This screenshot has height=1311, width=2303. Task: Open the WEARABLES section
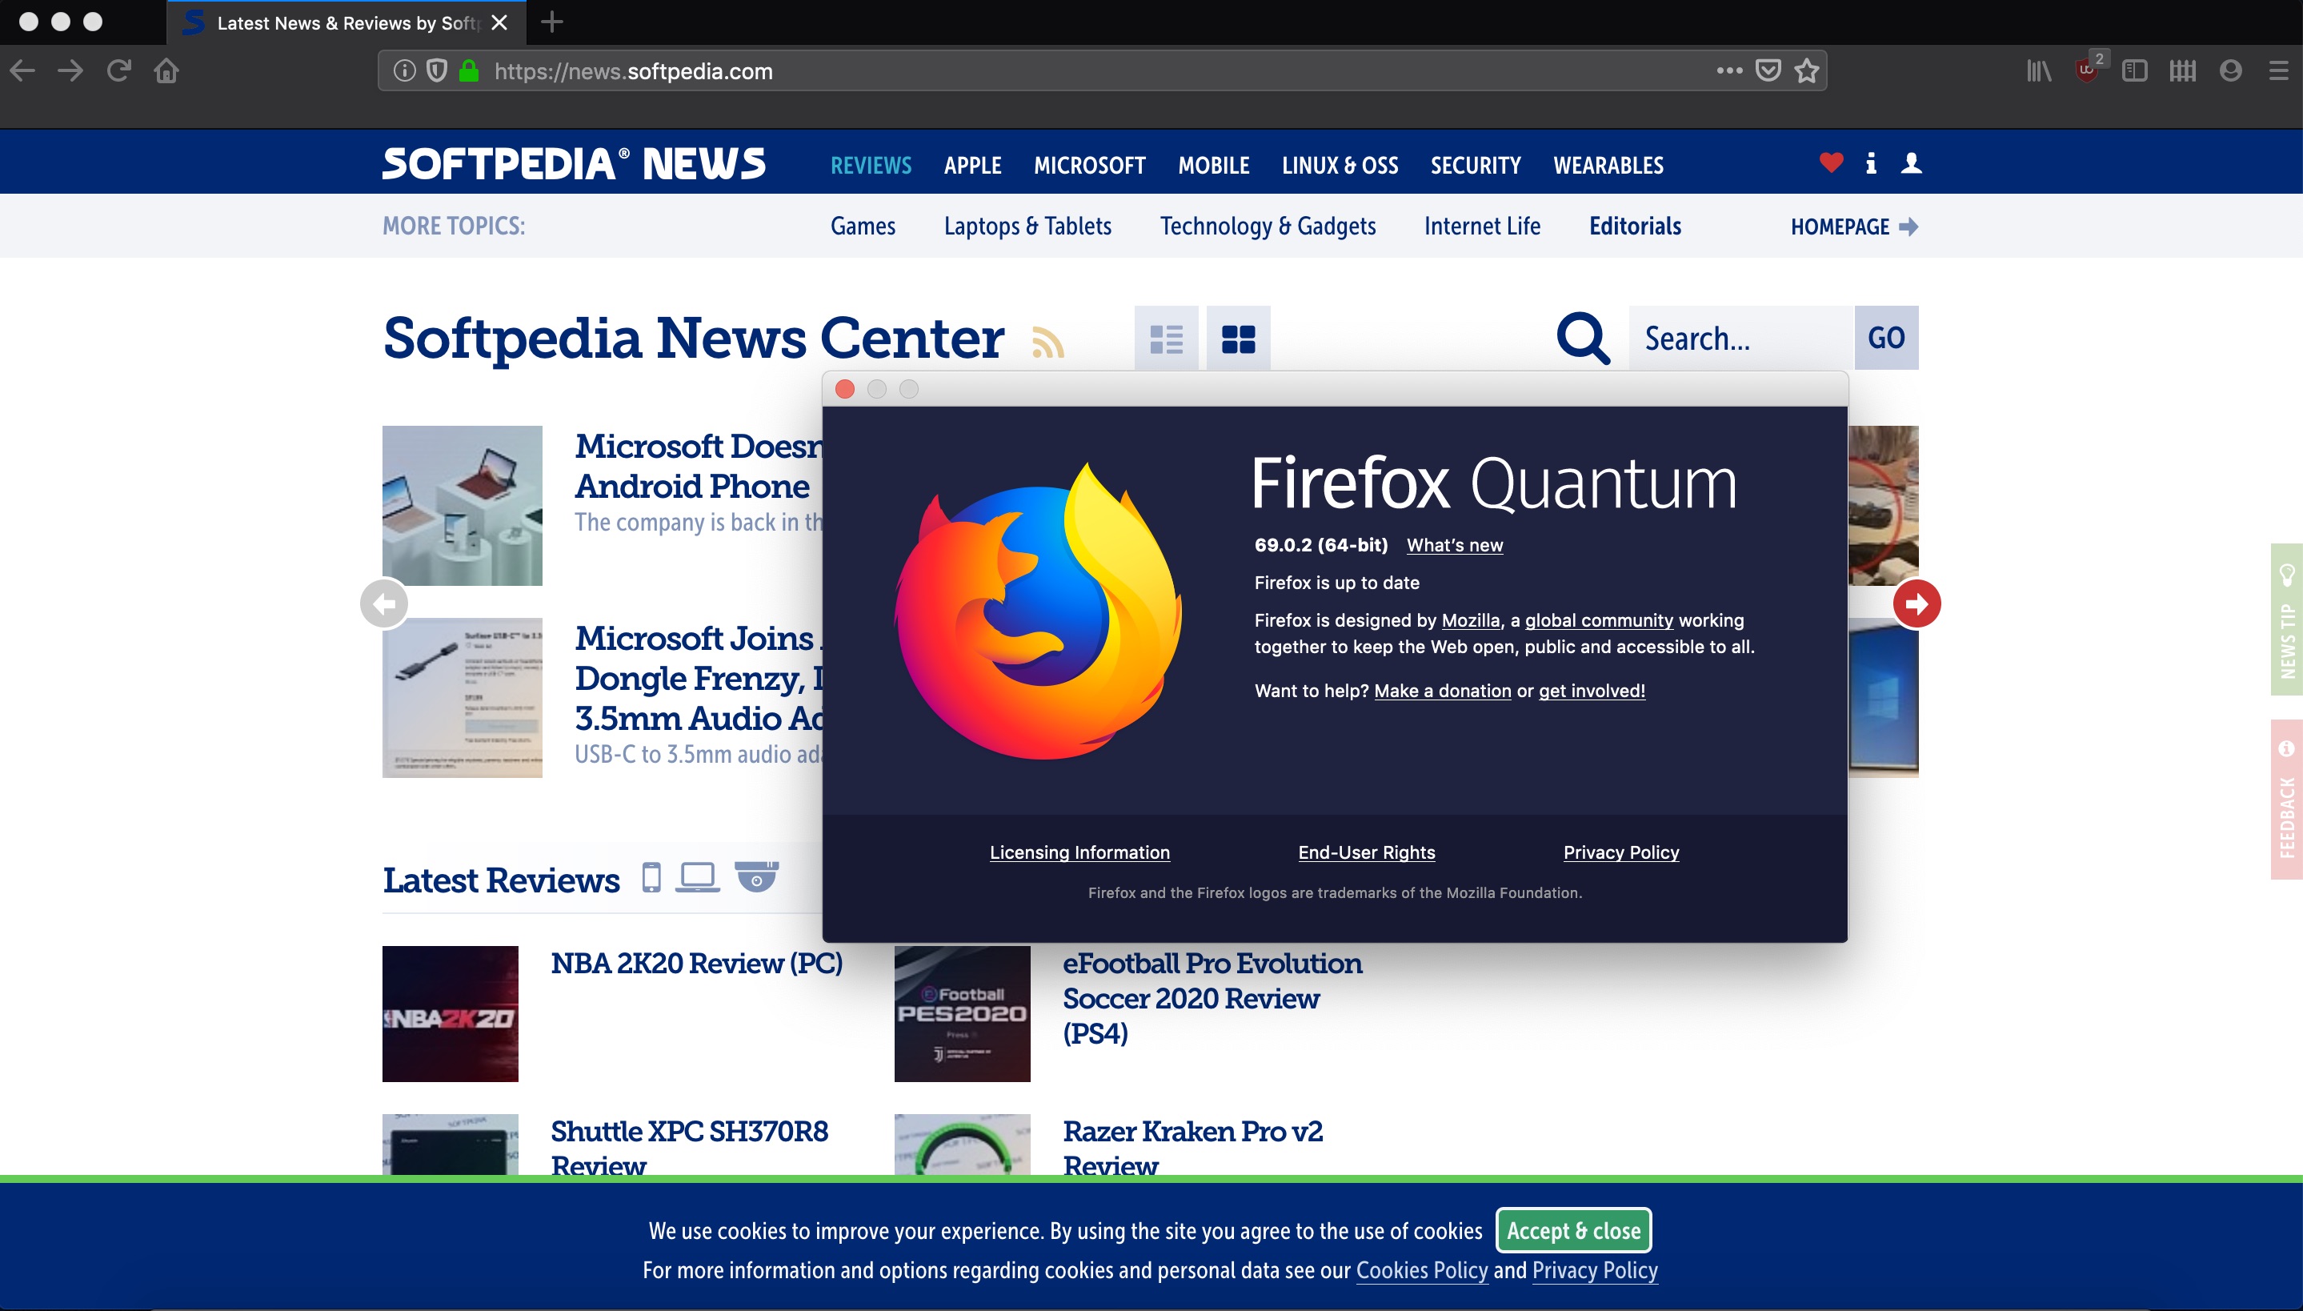(1608, 166)
